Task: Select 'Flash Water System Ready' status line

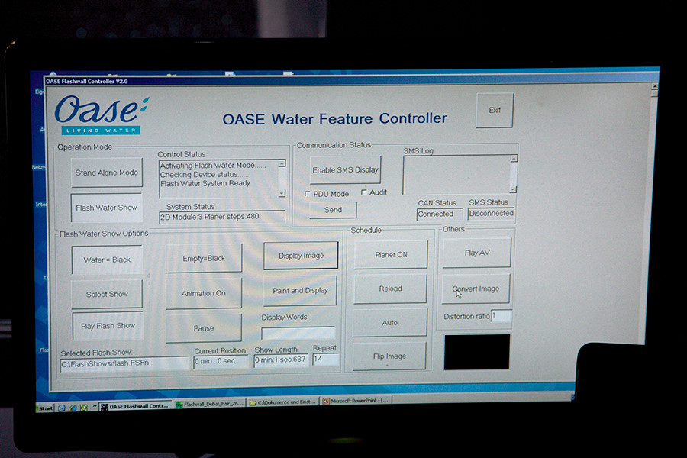Action: [x=205, y=183]
